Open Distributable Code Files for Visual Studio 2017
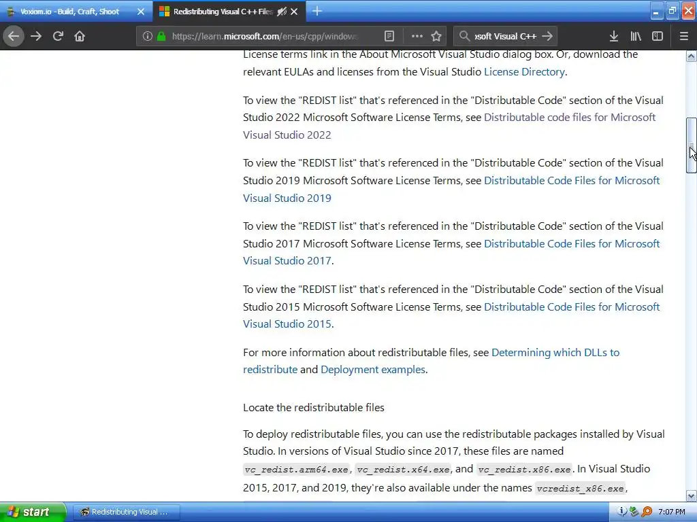The width and height of the screenshot is (697, 522). point(572,244)
